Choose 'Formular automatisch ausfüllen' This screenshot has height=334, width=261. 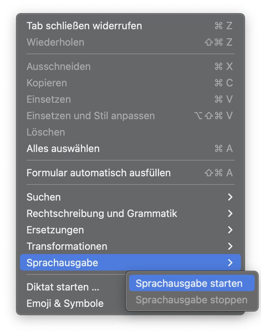[98, 173]
